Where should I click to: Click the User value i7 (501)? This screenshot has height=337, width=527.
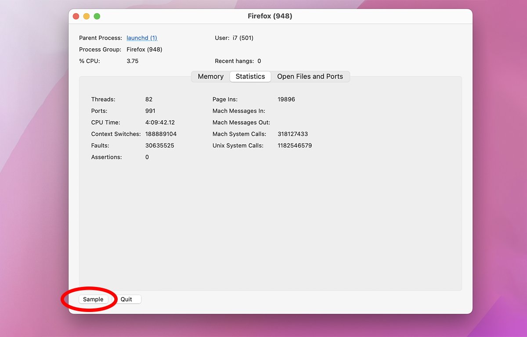[x=243, y=38]
